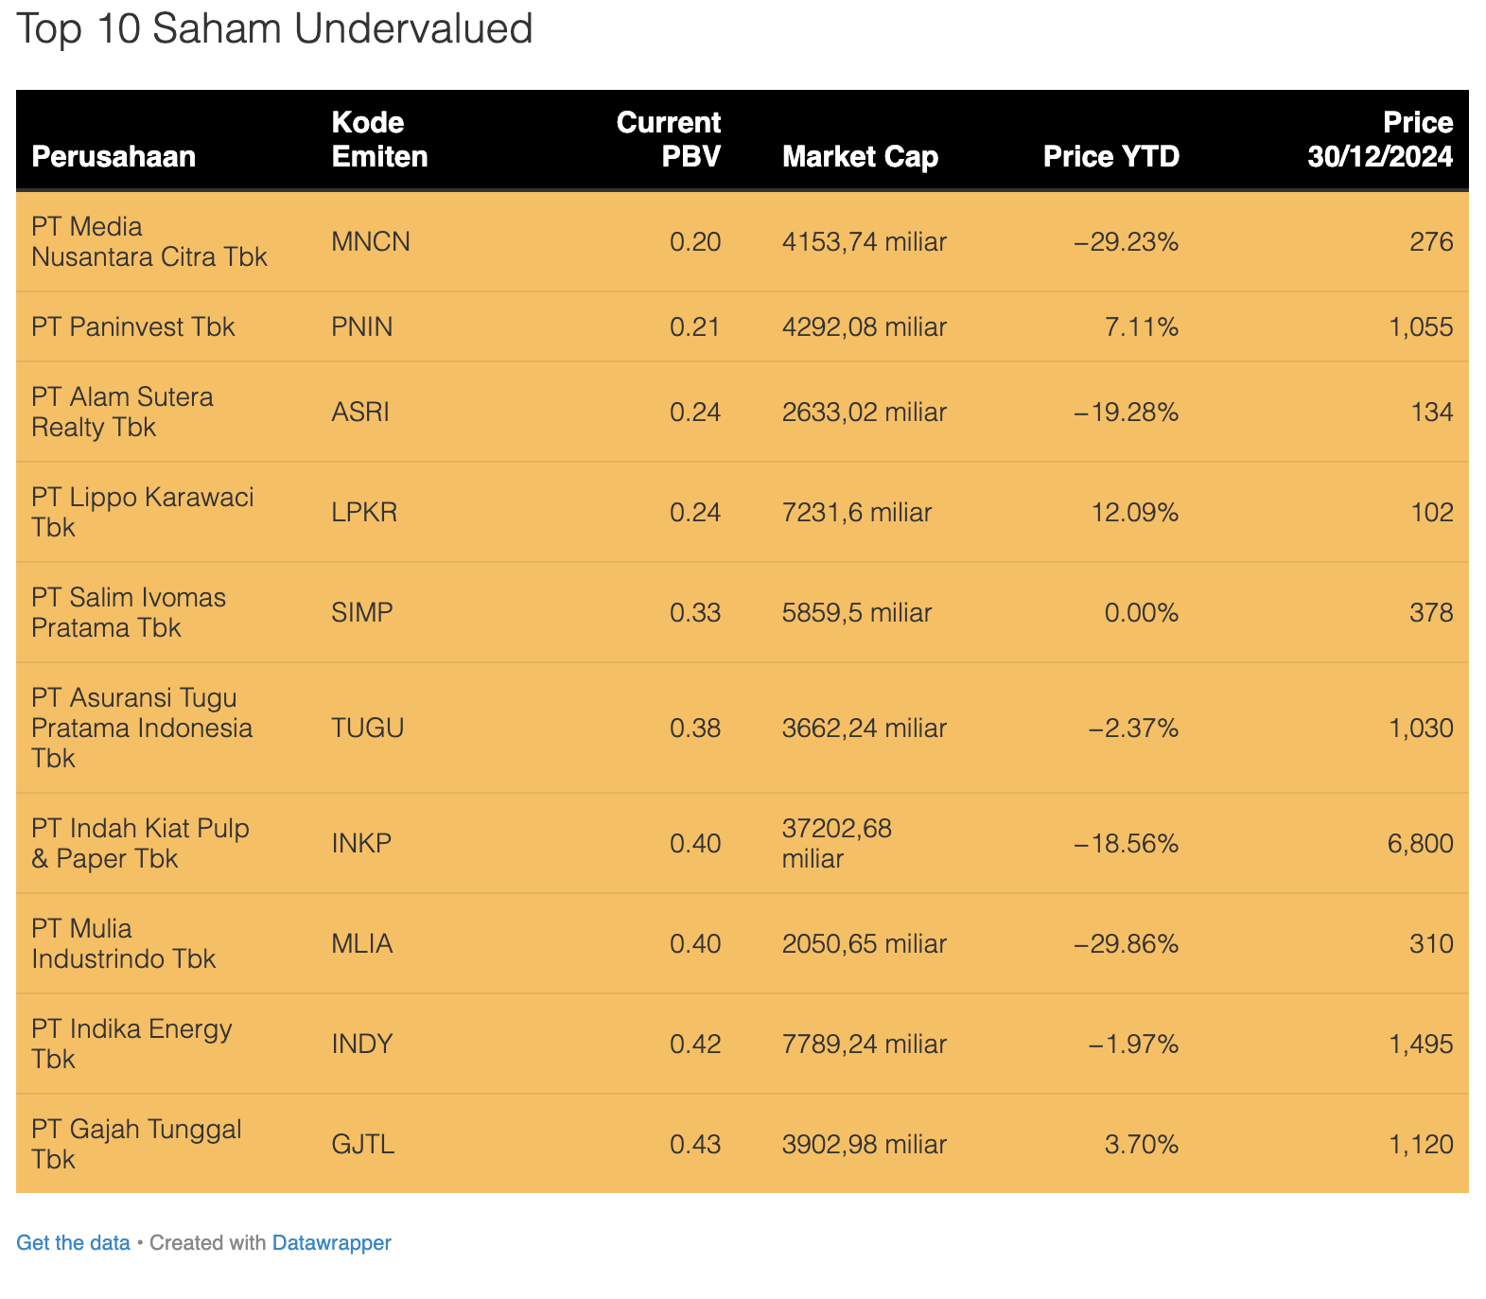Click PNIN's Current PBV value 0.21
Viewport: 1486px width, 1299px height.
pyautogui.click(x=694, y=326)
